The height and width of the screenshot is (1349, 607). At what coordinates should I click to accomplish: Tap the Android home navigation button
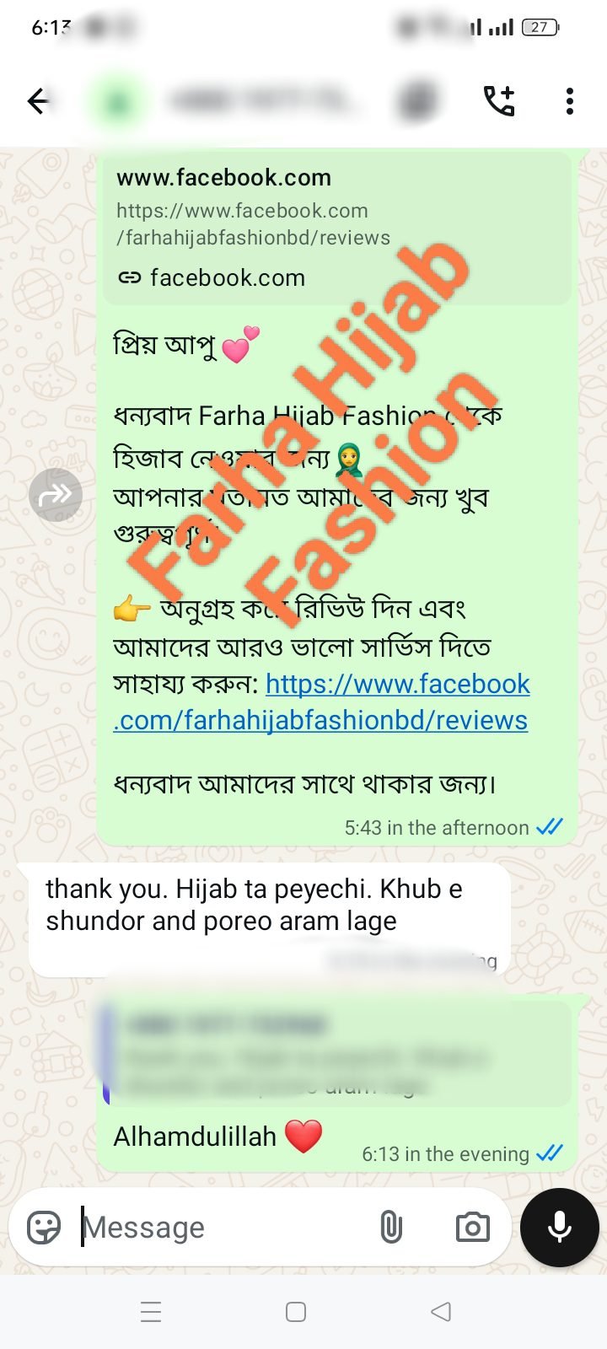coord(296,1312)
